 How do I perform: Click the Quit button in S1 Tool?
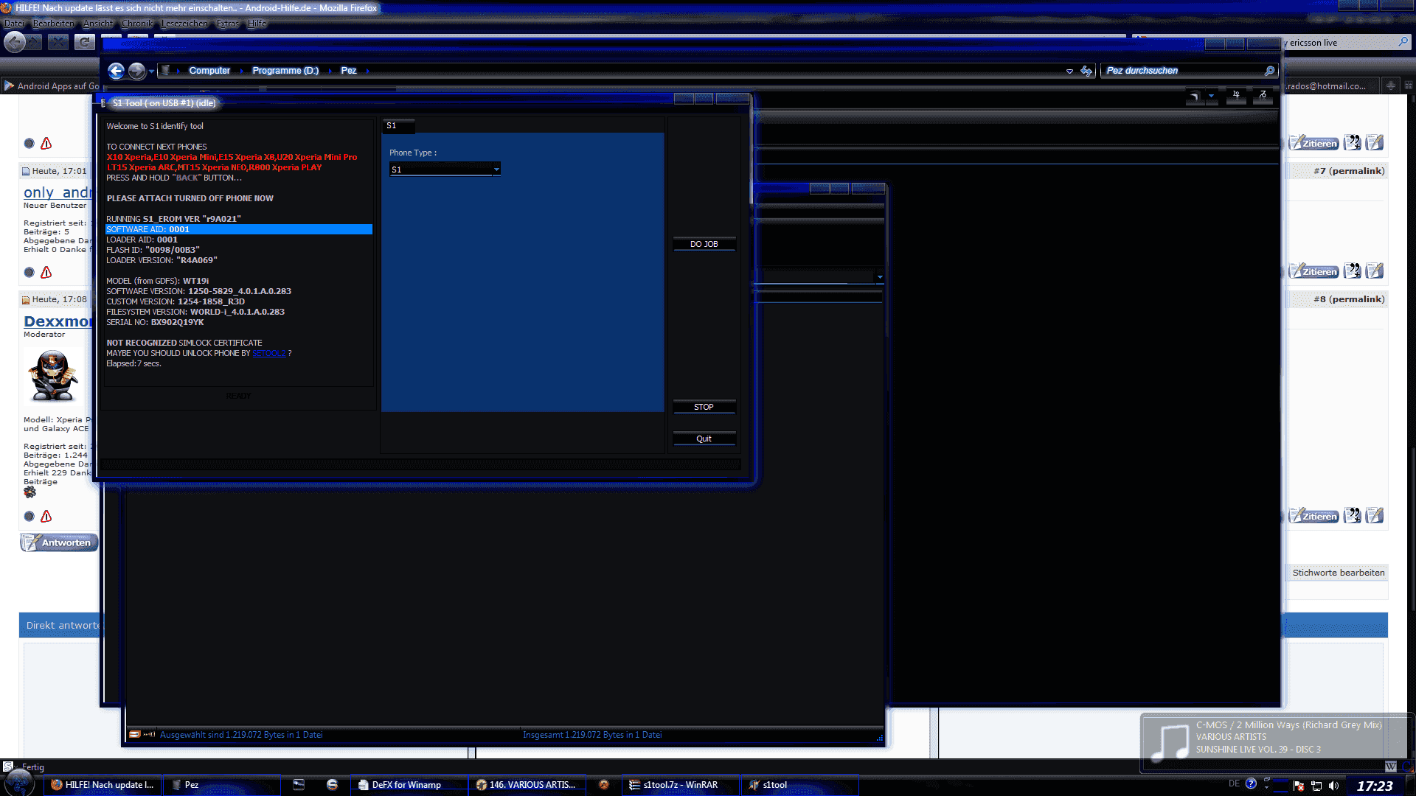click(704, 439)
